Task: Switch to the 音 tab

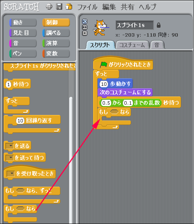Action: 157,45
